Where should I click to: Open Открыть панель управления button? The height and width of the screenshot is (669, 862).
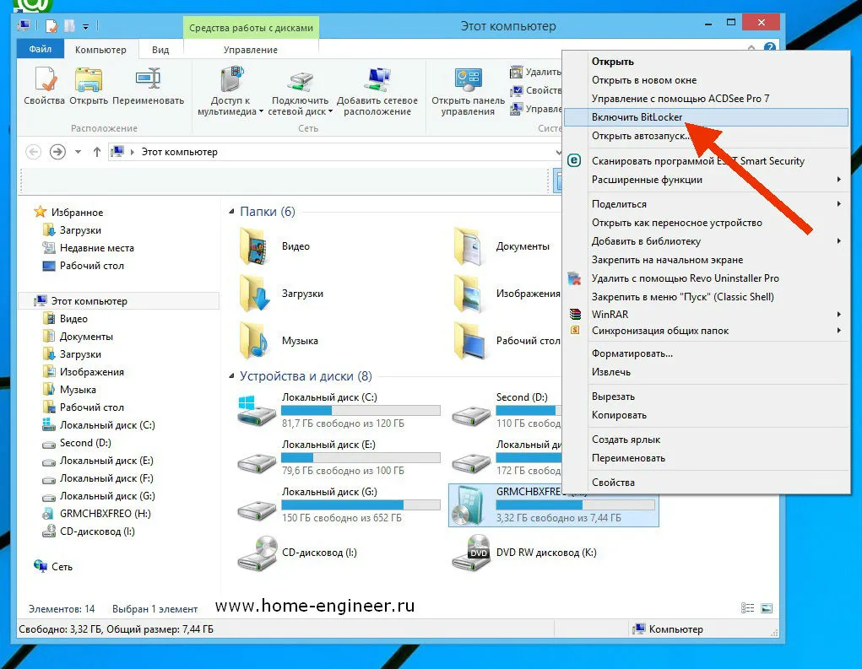468,91
